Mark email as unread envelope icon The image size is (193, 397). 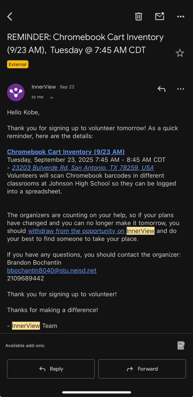tap(160, 17)
